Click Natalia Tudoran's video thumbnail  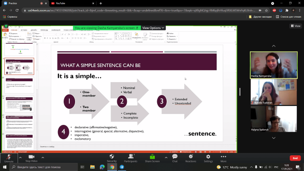click(274, 92)
